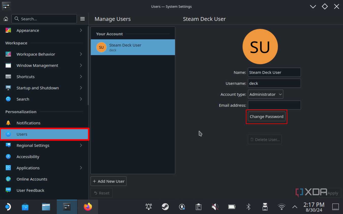The image size is (343, 214).
Task: Click the Steam tray icon
Action: [165, 207]
